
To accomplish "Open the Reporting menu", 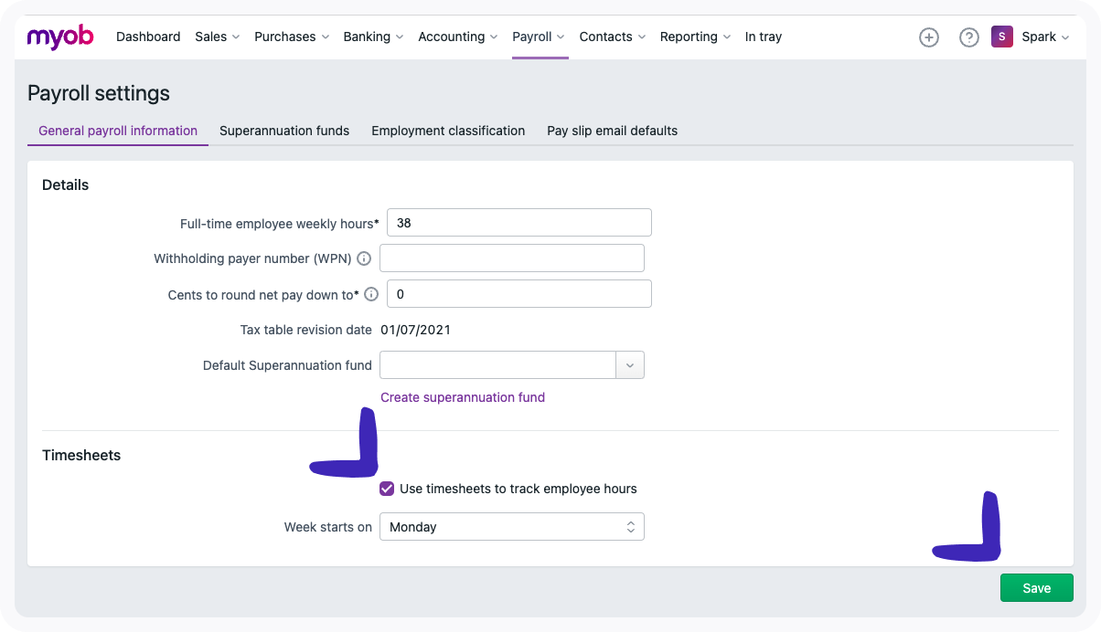I will pyautogui.click(x=695, y=37).
